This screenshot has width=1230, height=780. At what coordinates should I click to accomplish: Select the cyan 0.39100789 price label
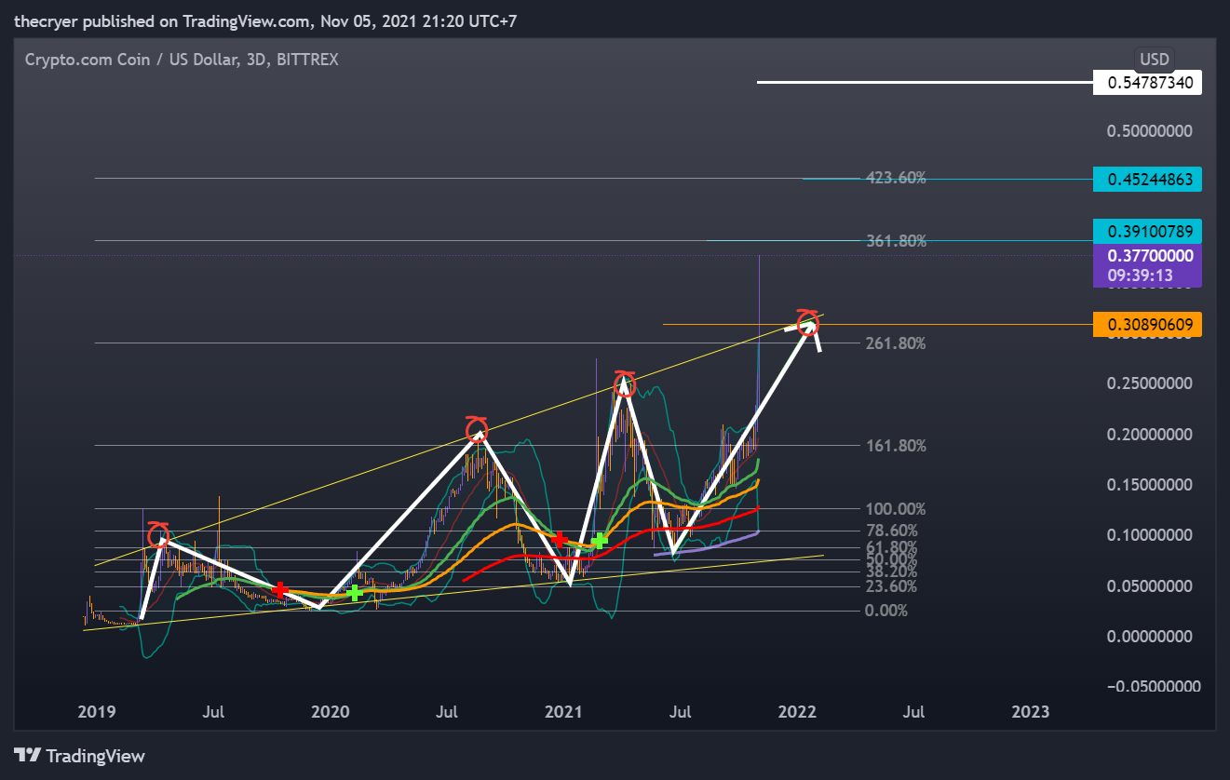click(x=1148, y=230)
